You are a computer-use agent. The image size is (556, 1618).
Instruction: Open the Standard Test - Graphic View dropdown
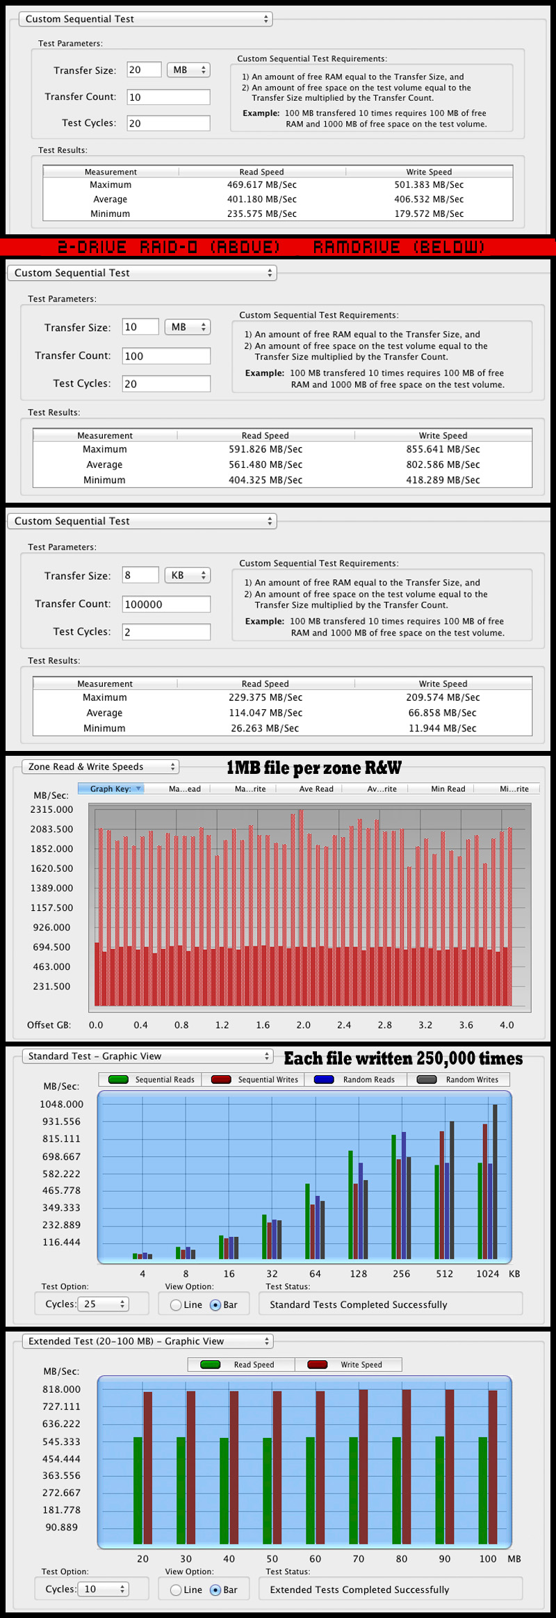147,1056
